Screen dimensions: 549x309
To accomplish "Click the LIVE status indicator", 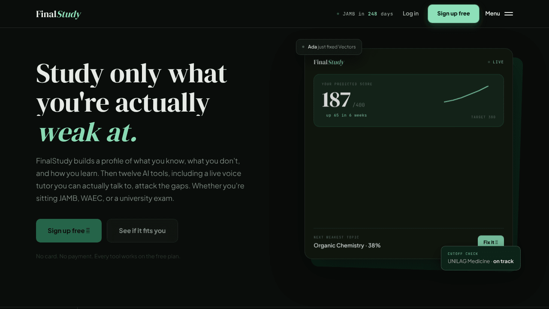I will pyautogui.click(x=496, y=62).
